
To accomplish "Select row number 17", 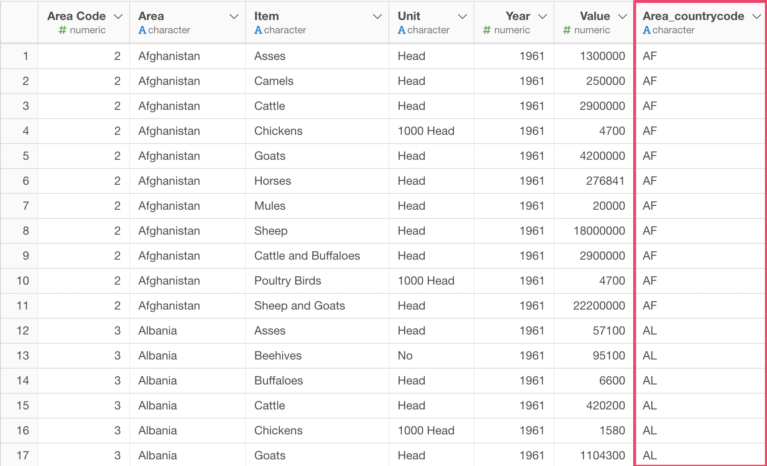I will click(19, 455).
